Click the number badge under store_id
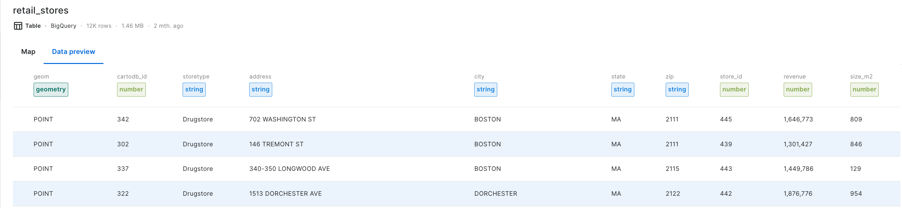 (x=734, y=89)
